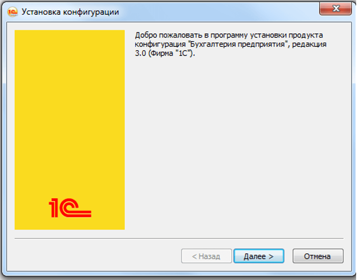The width and height of the screenshot is (357, 280).
Task: Click the word редакция in the description
Action: click(309, 44)
